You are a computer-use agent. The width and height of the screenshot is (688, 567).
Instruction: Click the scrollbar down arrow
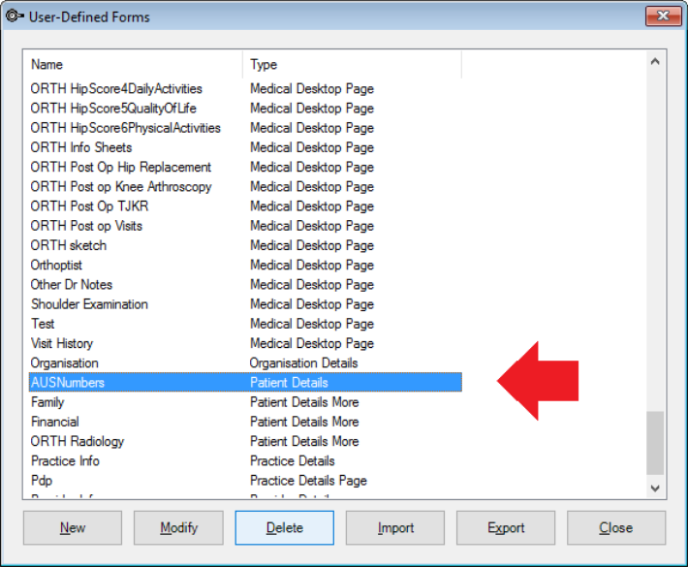655,488
